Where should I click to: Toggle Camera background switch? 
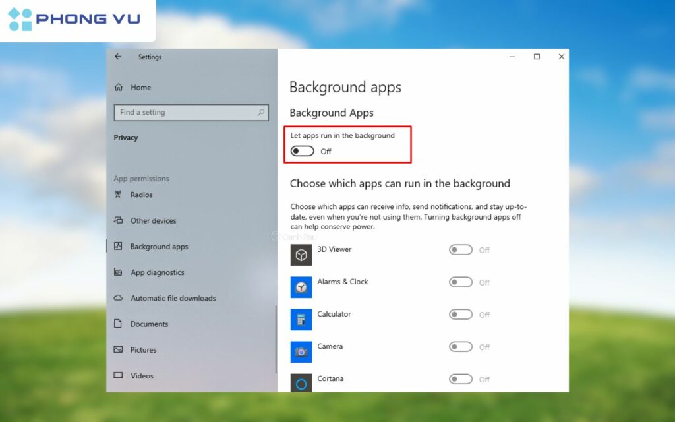click(x=461, y=347)
